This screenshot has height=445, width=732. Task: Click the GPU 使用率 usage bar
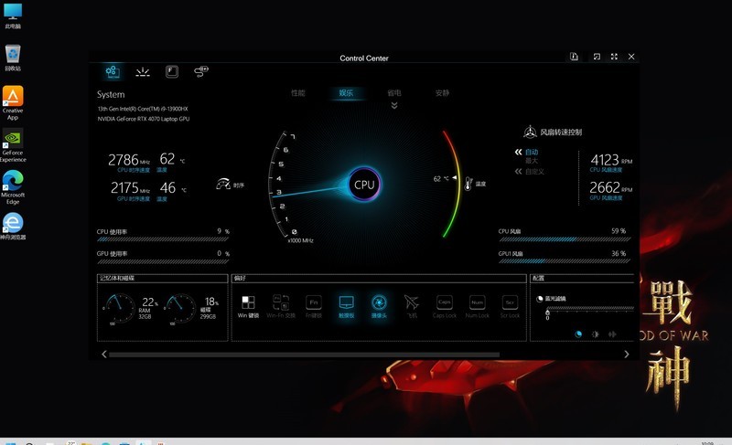[163, 261]
